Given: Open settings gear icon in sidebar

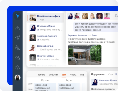Looking at the screenshot, I should click(18, 68).
